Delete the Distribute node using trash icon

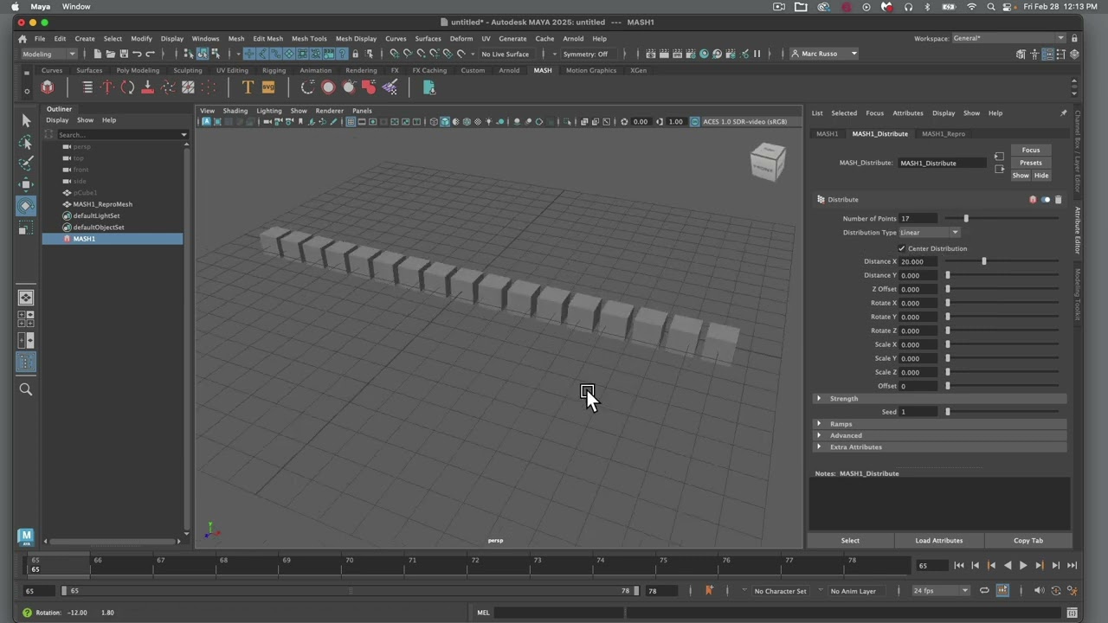pos(1058,200)
